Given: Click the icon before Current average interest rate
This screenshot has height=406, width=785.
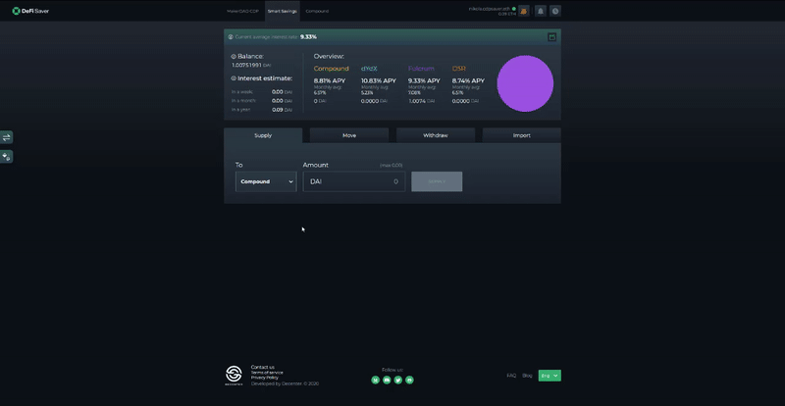Looking at the screenshot, I should click(231, 37).
